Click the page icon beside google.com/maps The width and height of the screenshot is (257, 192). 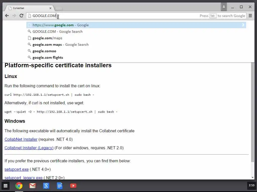click(x=29, y=38)
